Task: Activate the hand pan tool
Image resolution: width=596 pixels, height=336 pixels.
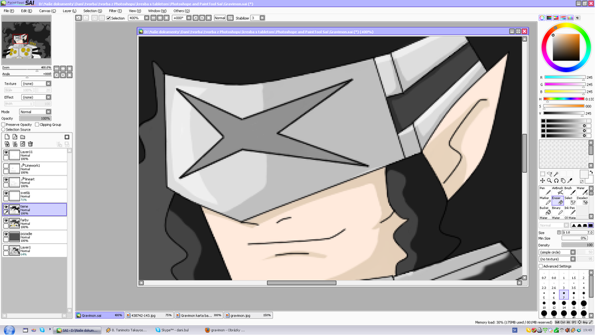Action: coord(563,181)
